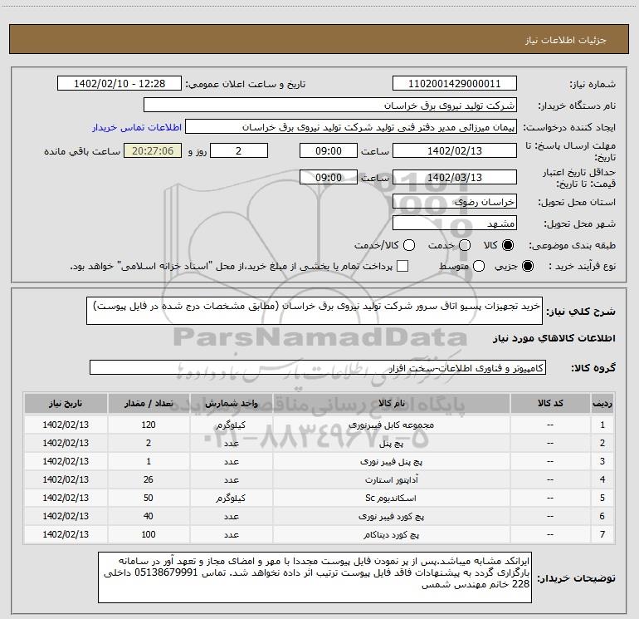The width and height of the screenshot is (639, 619).
Task: Click the نام کالا column header
Action: (x=391, y=403)
